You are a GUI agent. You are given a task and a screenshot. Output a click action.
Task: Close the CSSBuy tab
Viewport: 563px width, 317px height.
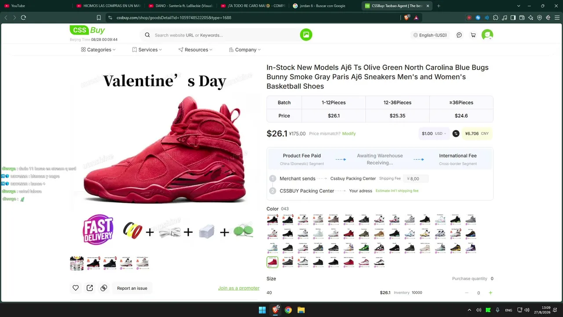point(428,6)
